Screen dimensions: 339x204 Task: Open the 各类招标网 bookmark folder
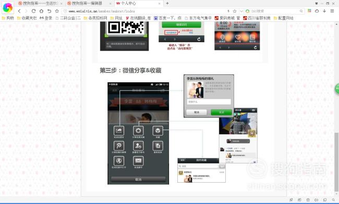click(95, 18)
